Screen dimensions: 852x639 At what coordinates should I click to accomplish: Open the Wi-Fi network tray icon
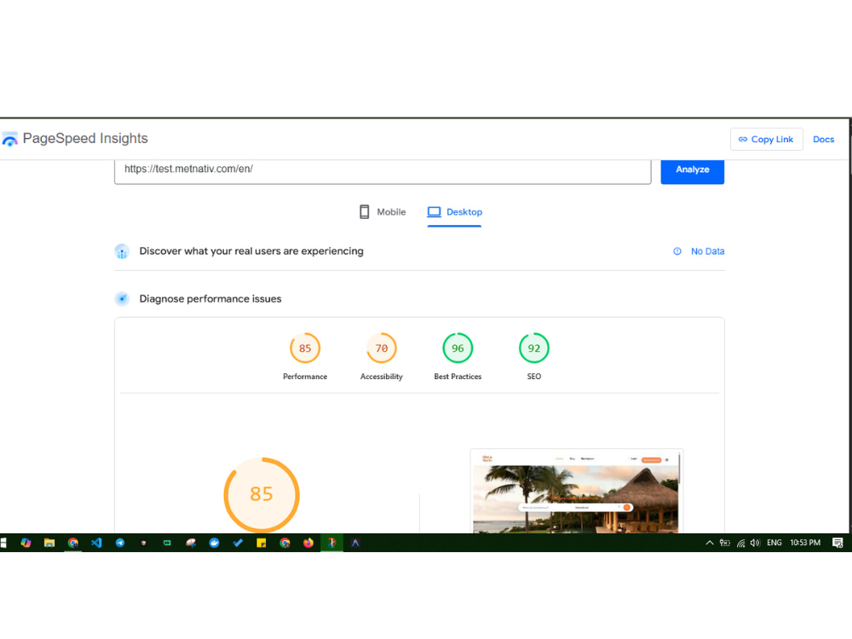[740, 543]
